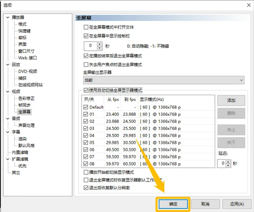Click the 25.500 to-fps cell
The height and width of the screenshot is (212, 254).
click(x=129, y=128)
